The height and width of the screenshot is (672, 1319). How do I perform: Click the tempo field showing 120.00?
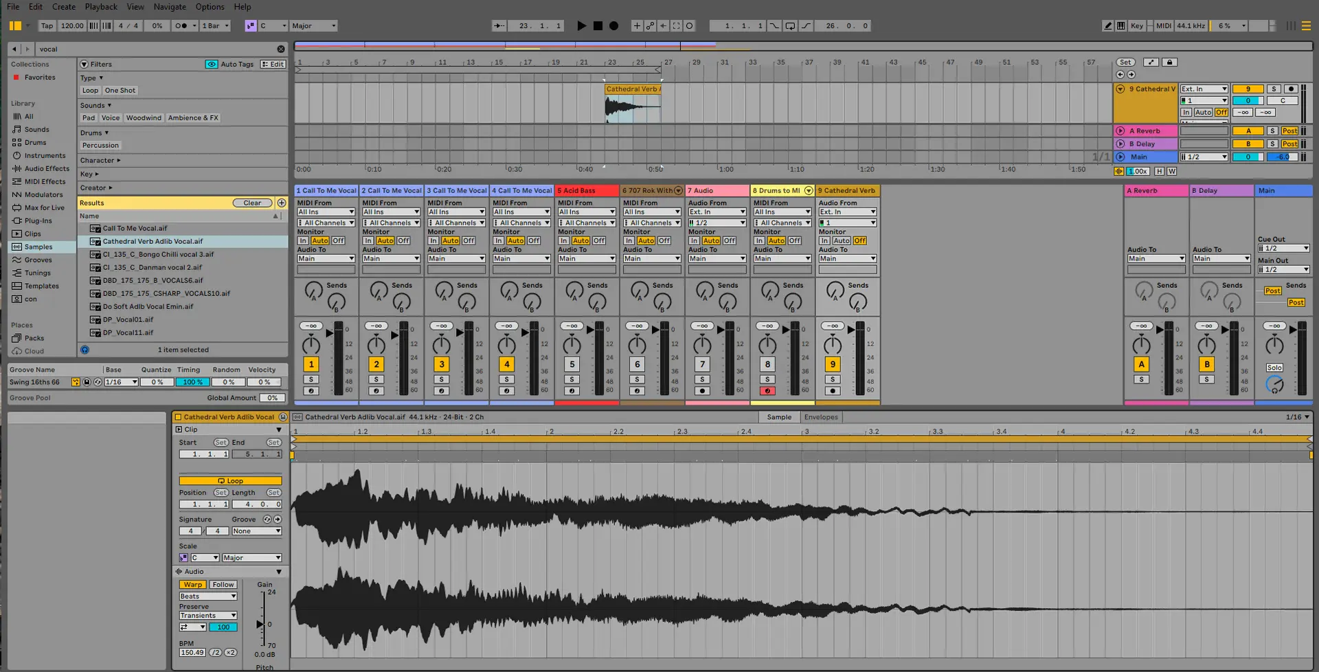[x=71, y=25]
